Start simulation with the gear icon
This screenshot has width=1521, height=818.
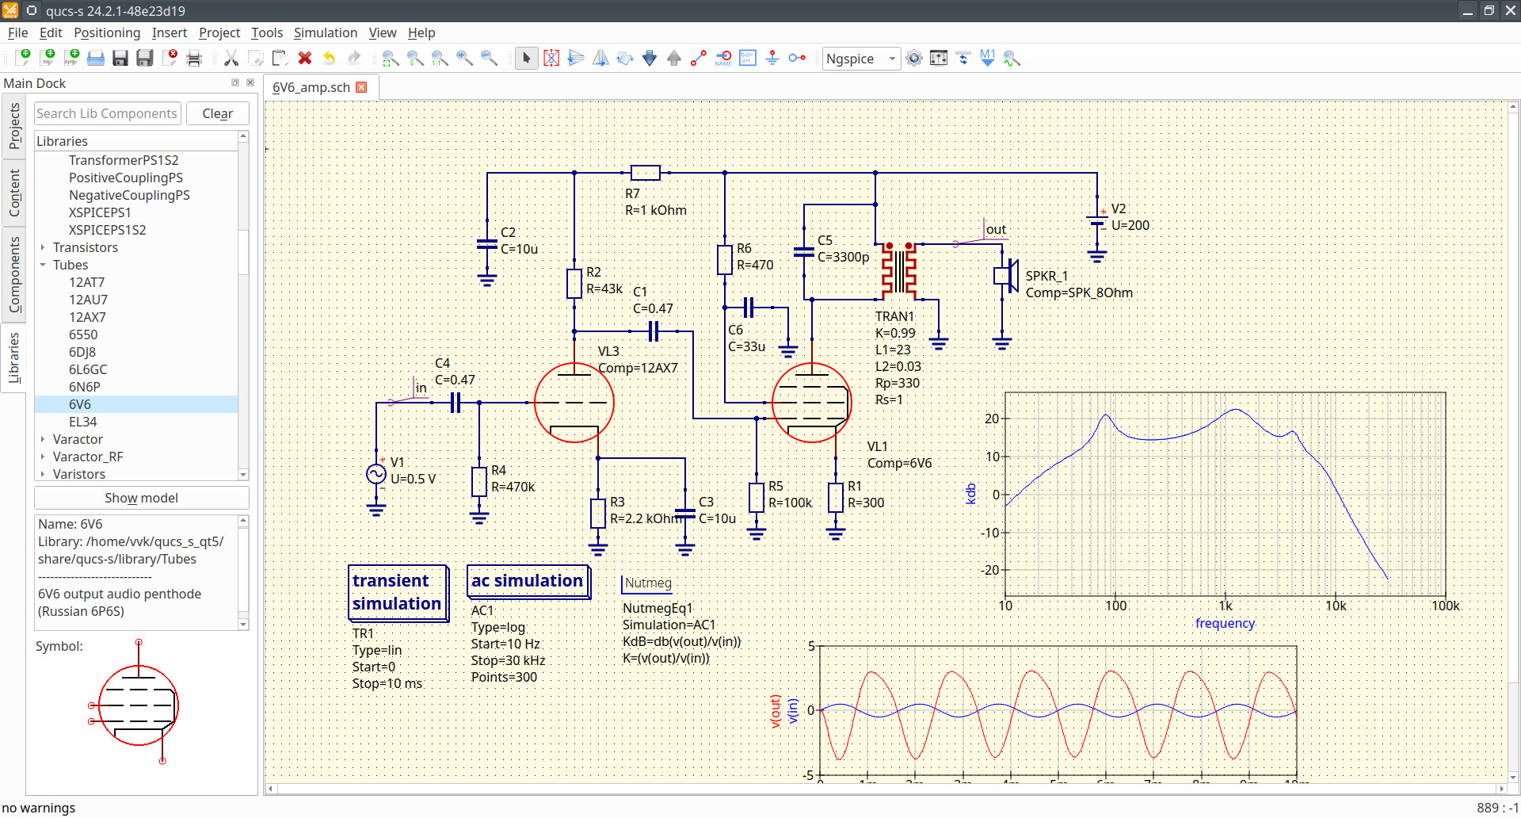click(x=914, y=59)
